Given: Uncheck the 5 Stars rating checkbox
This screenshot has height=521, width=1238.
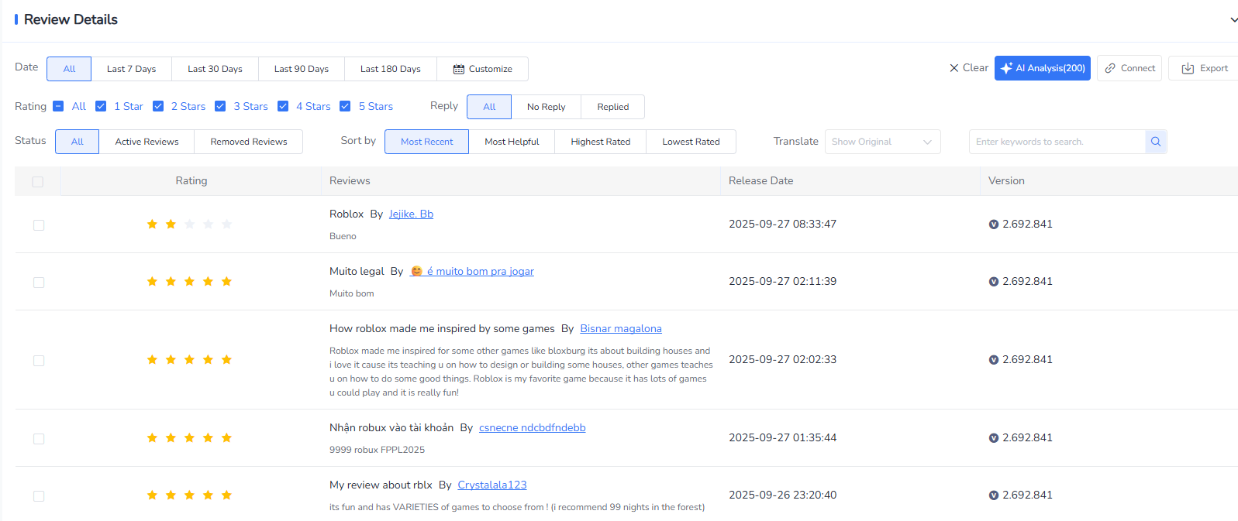Looking at the screenshot, I should point(345,106).
